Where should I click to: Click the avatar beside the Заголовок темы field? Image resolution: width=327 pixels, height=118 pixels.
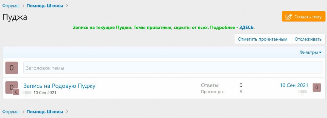click(x=11, y=68)
